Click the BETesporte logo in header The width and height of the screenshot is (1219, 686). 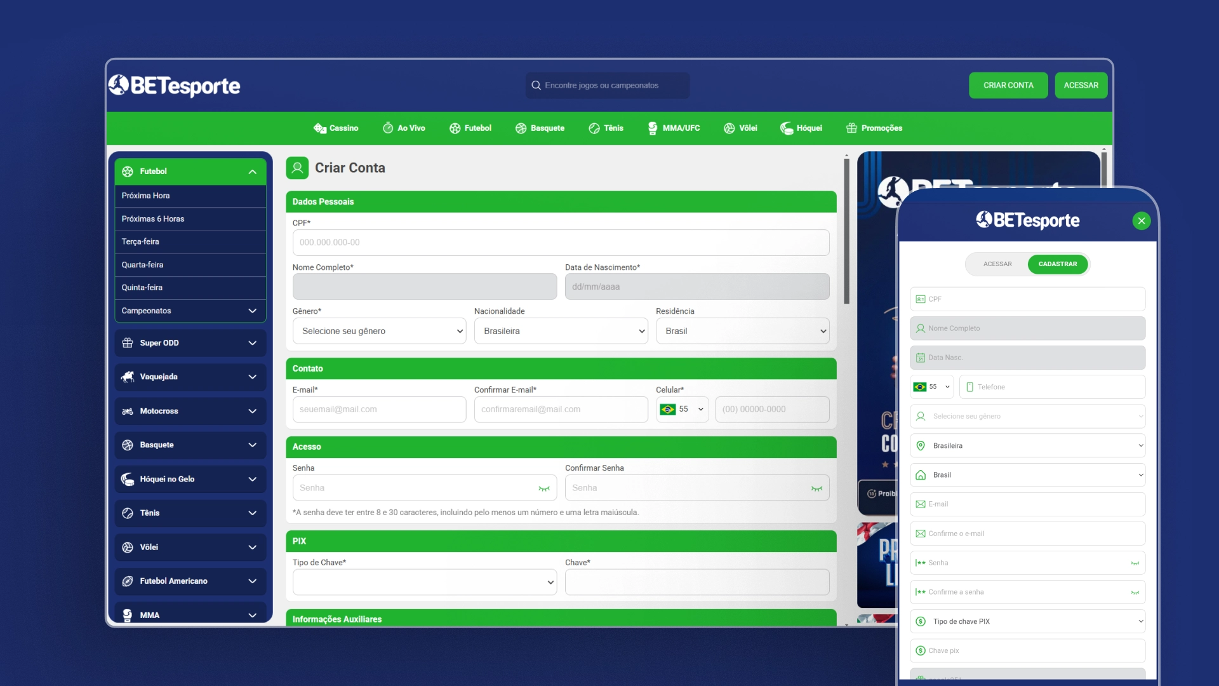pos(175,85)
